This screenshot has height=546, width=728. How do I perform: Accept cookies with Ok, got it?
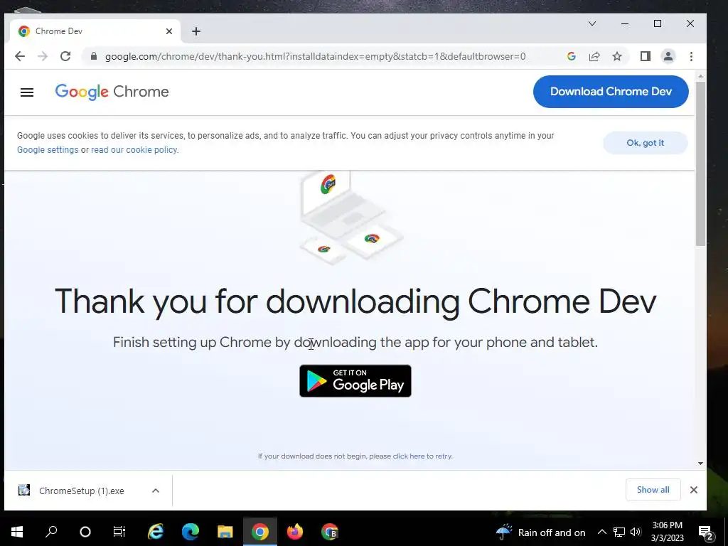(x=645, y=143)
